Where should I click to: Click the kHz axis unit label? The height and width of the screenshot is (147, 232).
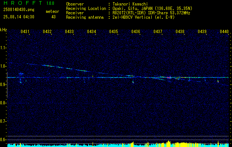pyautogui.click(x=3, y=30)
